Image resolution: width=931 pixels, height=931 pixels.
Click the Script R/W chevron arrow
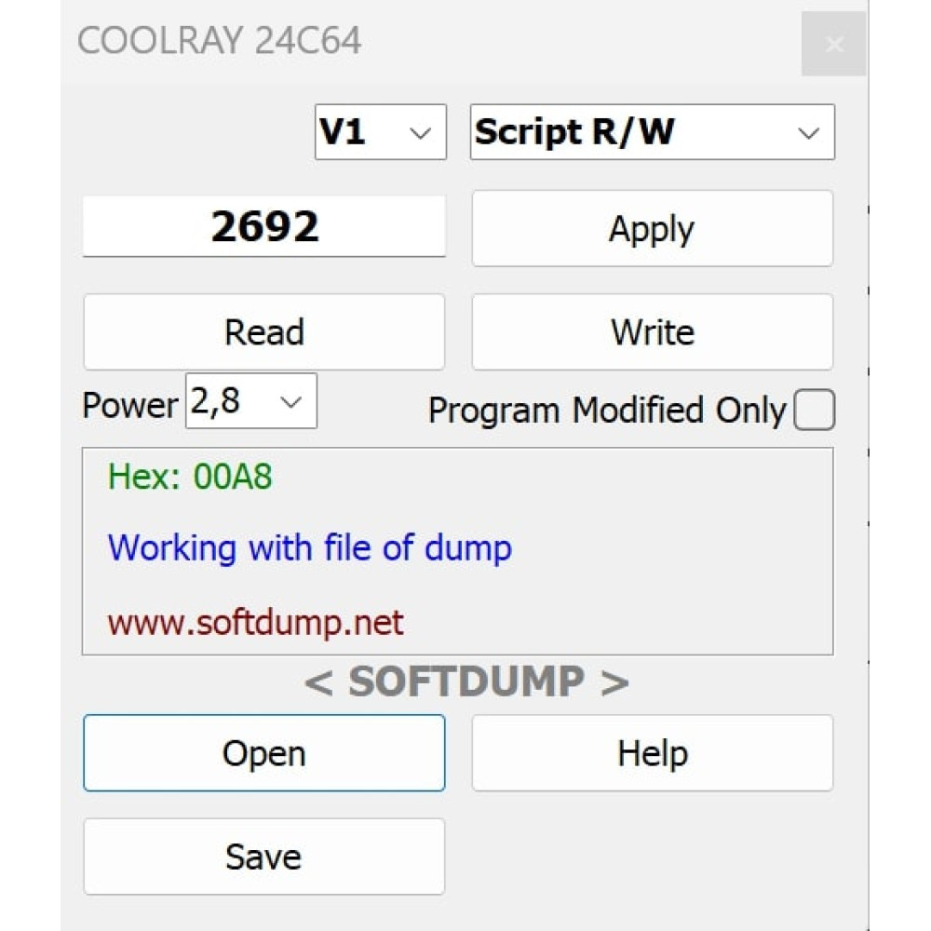click(809, 133)
